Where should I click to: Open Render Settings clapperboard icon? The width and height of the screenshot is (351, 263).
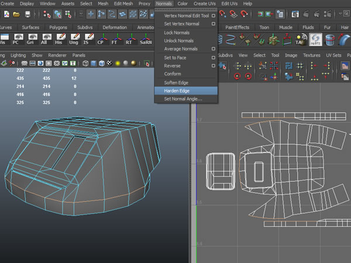pos(328,14)
